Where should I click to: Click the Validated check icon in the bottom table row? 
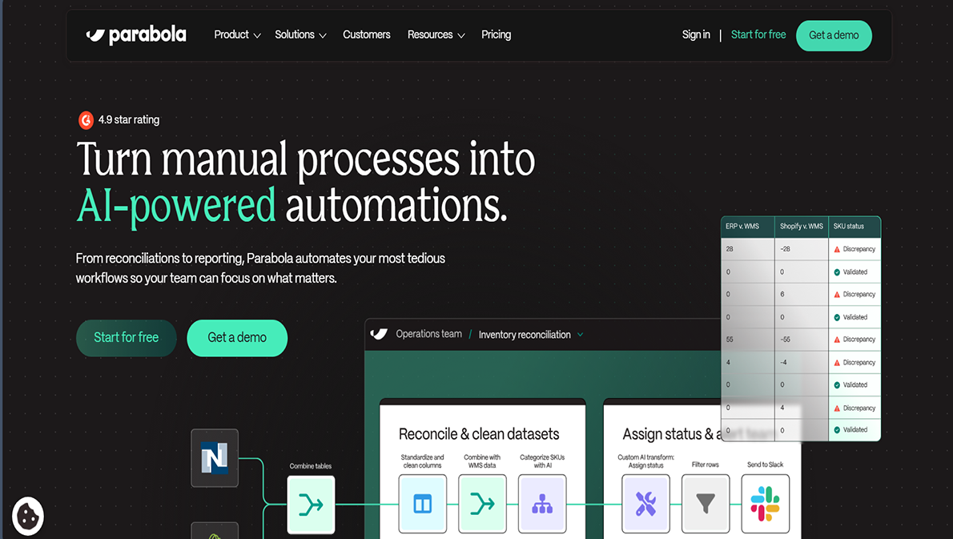(837, 429)
